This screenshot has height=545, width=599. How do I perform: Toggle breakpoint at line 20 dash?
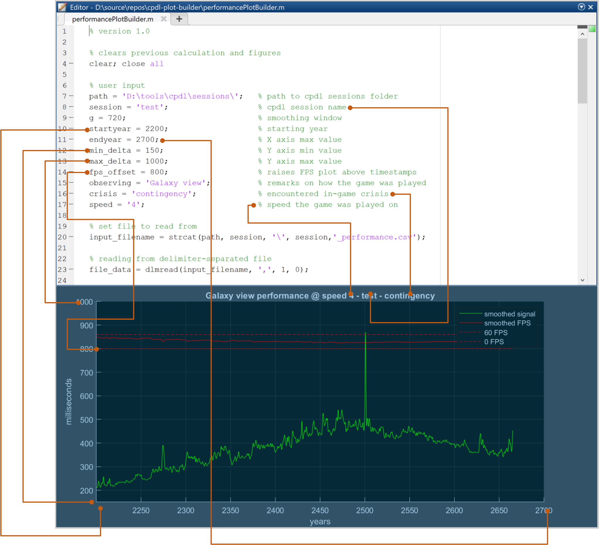[71, 237]
